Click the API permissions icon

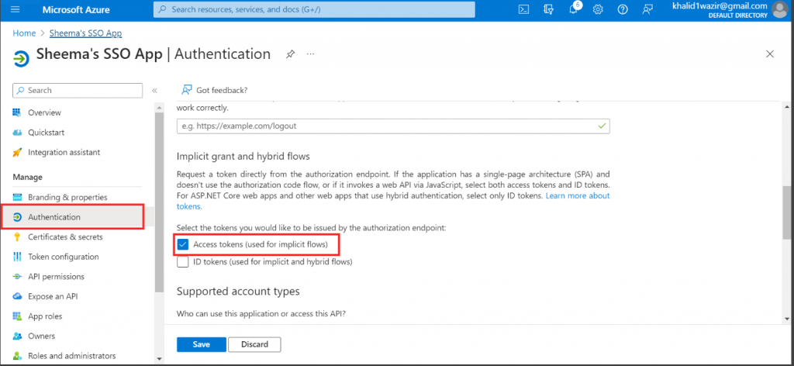17,277
